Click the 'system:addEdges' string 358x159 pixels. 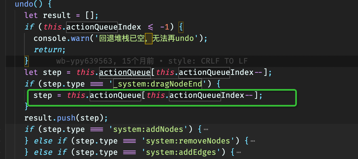[x=181, y=152]
